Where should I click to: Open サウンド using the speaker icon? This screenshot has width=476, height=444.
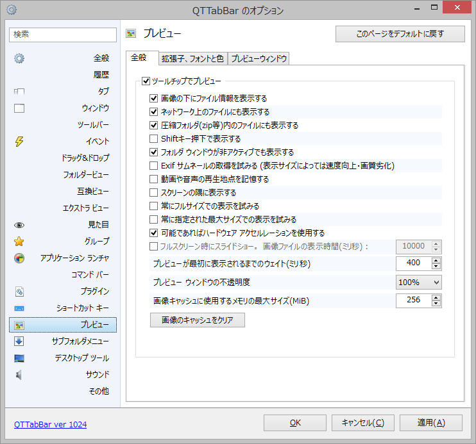19,375
